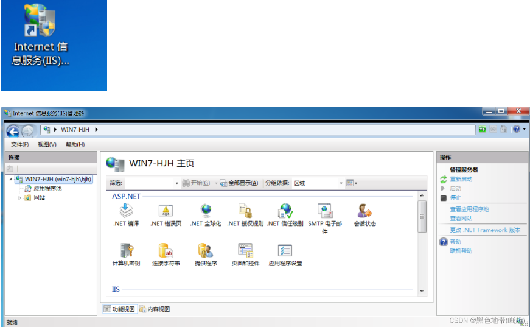Viewport: 530px width, 327px height.
Task: Click the stop icon beside address bar
Action: [493, 129]
